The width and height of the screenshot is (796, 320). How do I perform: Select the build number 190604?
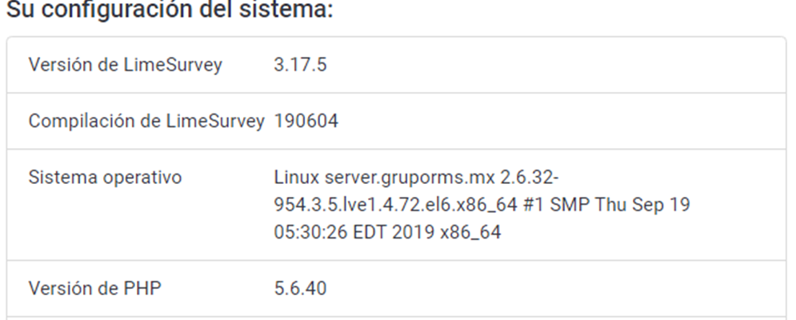pos(306,122)
